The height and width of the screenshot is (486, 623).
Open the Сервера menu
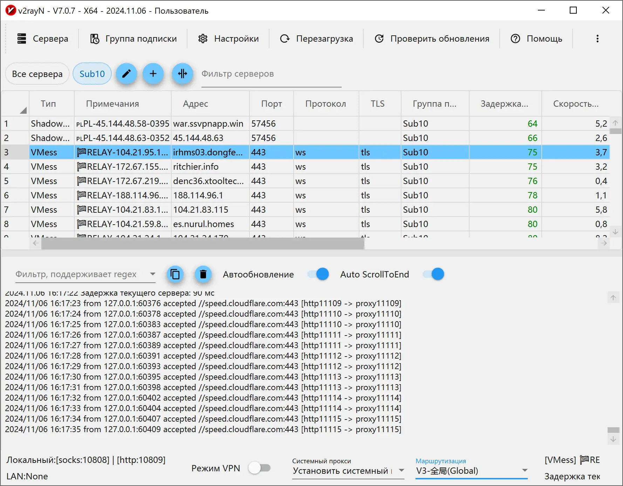coord(43,38)
